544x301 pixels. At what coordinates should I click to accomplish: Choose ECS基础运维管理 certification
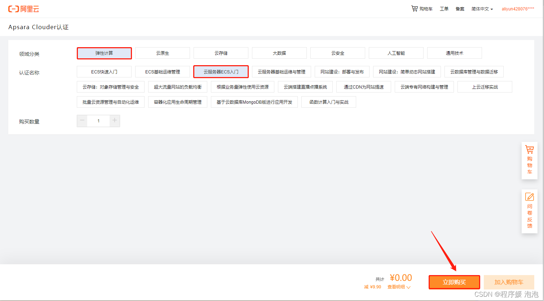[x=163, y=72]
